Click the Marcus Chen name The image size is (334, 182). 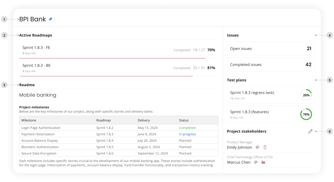click(x=239, y=162)
